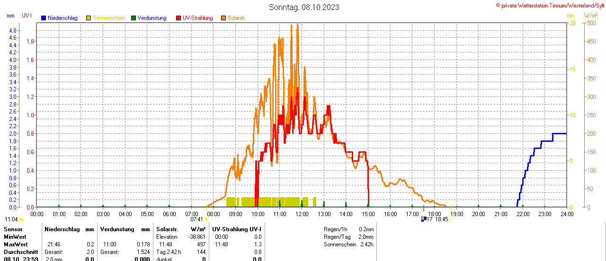
Task: Click the UV-Strahlung UV-I column header
Action: tap(237, 229)
